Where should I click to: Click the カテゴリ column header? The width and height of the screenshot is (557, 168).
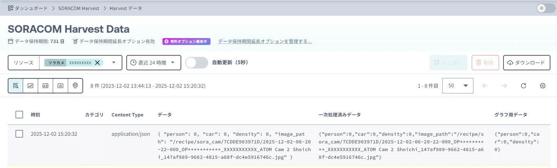[x=94, y=115]
